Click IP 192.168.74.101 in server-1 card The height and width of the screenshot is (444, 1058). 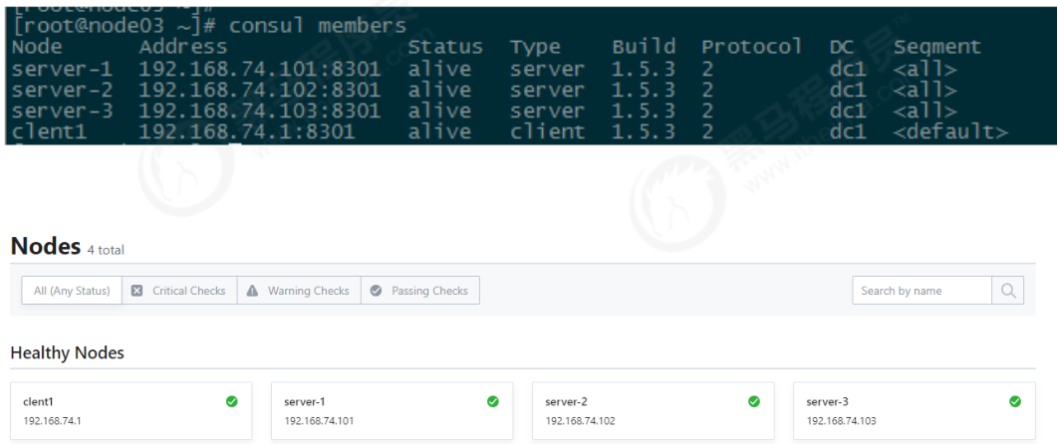pyautogui.click(x=319, y=421)
